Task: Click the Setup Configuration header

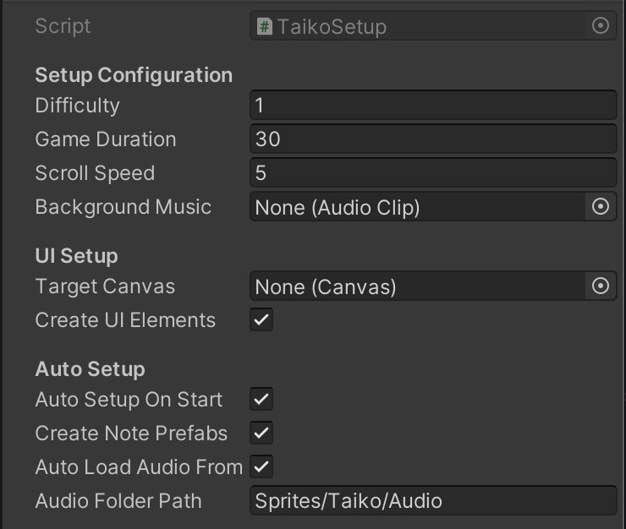Action: pyautogui.click(x=134, y=75)
